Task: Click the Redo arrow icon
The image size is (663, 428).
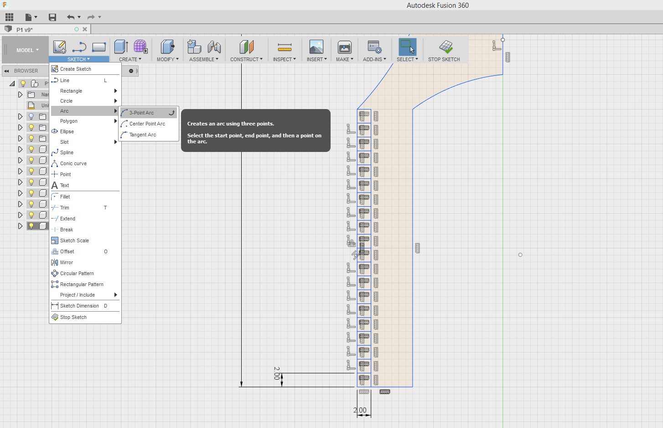Action: pos(91,17)
